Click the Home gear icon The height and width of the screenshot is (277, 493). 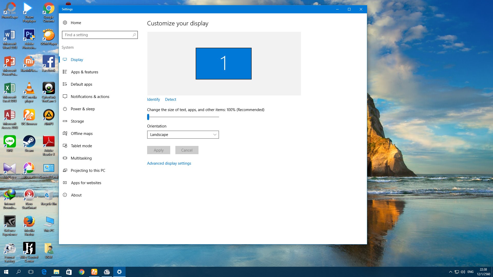point(65,23)
